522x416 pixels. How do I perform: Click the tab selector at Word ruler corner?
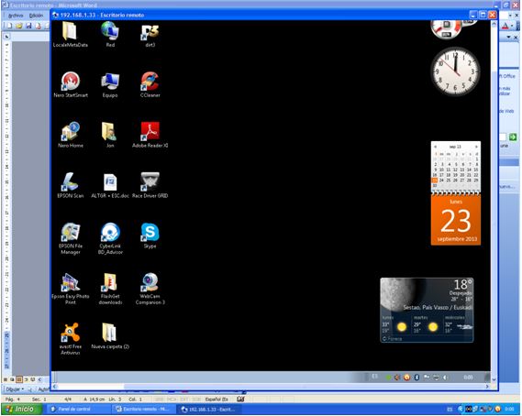tap(6, 37)
